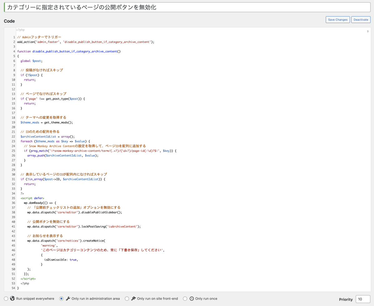Click into the snippet title input field

pos(187,7)
